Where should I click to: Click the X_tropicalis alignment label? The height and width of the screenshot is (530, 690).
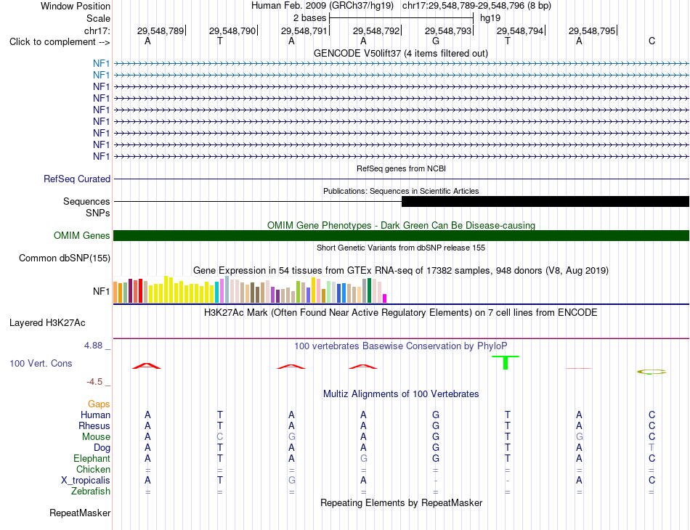(86, 481)
